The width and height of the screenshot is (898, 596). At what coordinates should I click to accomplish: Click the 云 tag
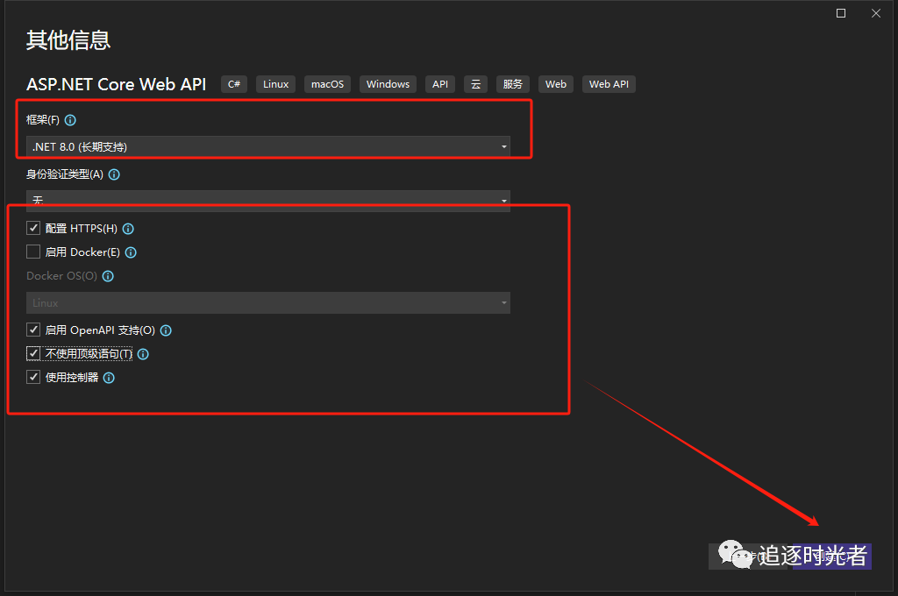click(x=475, y=84)
